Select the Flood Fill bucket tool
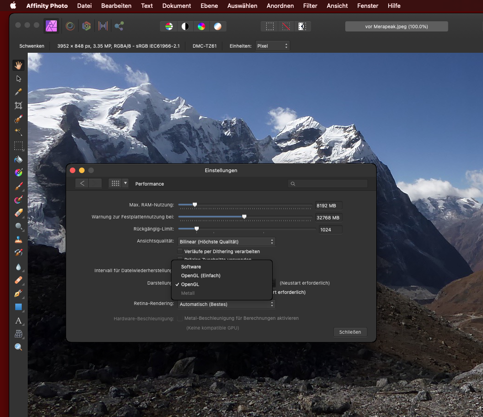Image resolution: width=483 pixels, height=417 pixels. click(18, 159)
